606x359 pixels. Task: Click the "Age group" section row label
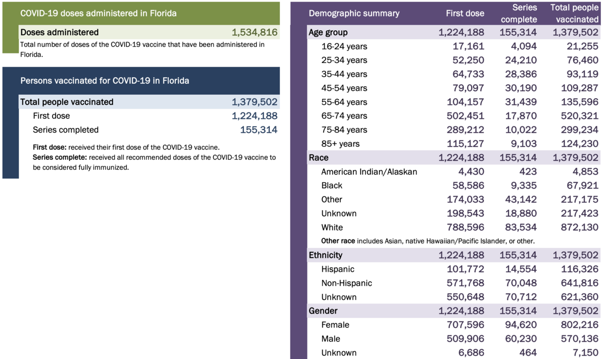[328, 32]
